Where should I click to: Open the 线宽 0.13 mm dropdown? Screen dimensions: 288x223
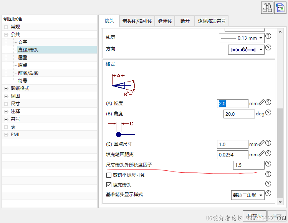[242, 38]
